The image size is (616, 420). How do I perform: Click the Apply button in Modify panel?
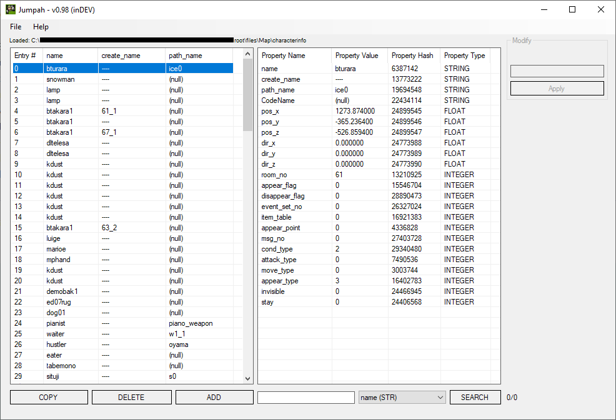(x=557, y=89)
